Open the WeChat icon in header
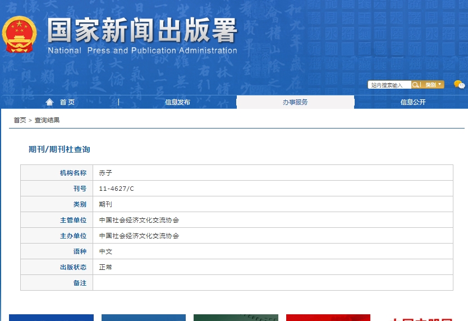468x321 pixels. pos(459,85)
